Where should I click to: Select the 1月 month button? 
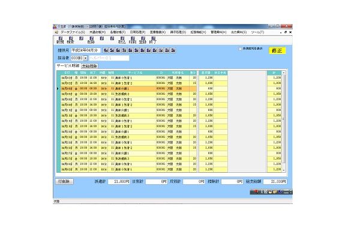coord(161,50)
